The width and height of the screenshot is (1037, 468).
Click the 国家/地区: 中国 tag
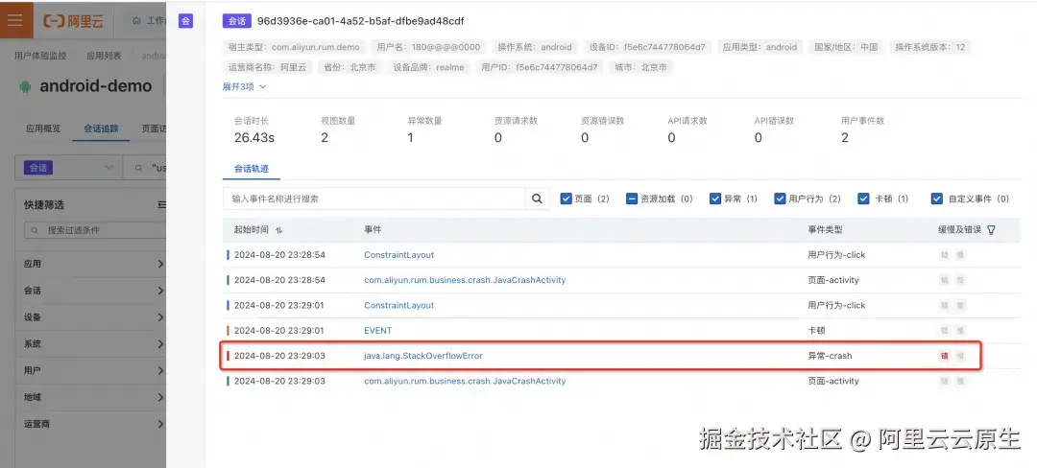(x=847, y=48)
